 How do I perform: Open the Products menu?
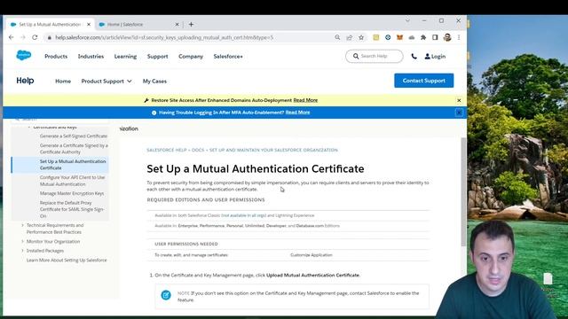click(x=56, y=57)
